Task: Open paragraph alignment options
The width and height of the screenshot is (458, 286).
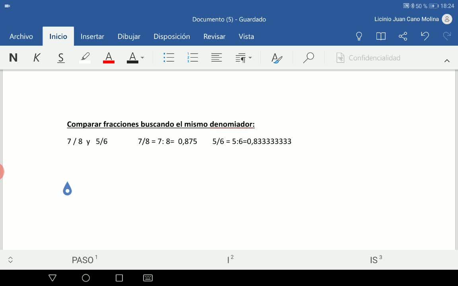Action: (216, 58)
